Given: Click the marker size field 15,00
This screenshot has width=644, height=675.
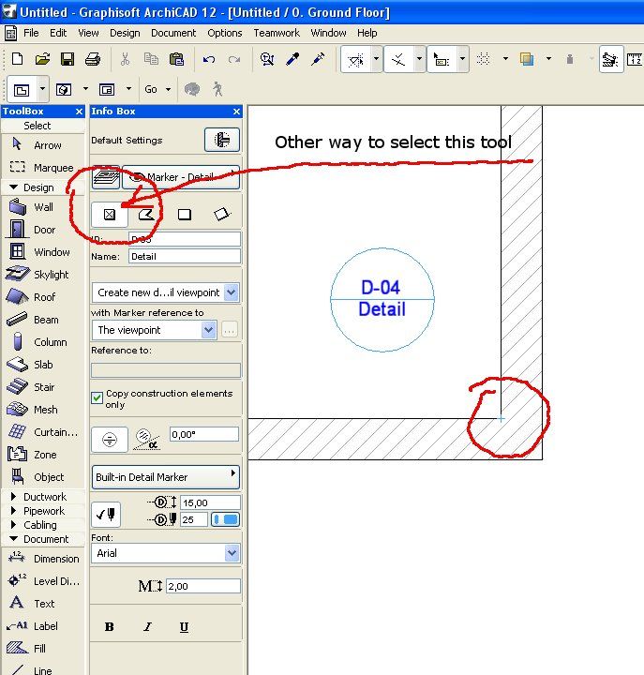Looking at the screenshot, I should point(210,502).
